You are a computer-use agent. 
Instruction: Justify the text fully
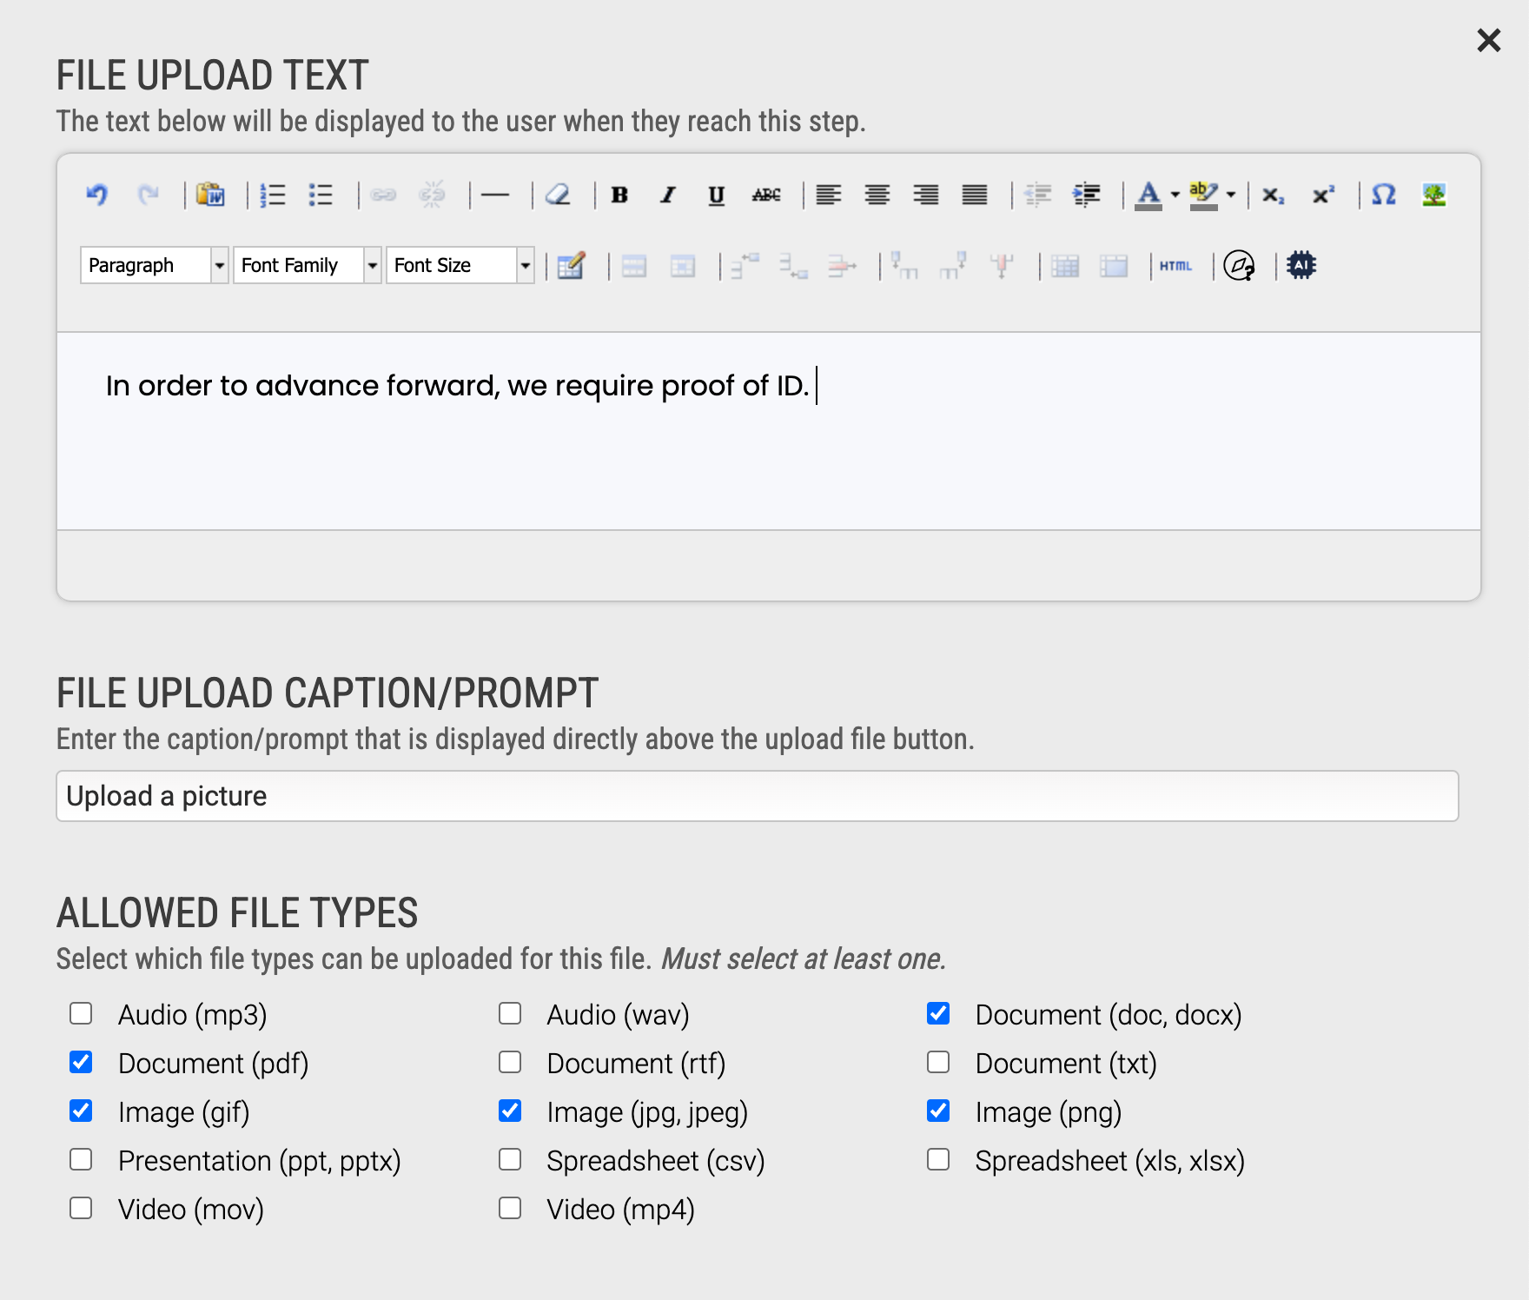[x=975, y=195]
